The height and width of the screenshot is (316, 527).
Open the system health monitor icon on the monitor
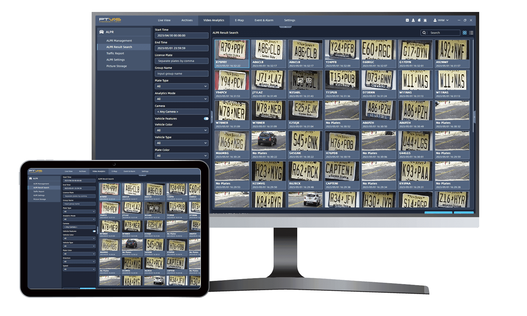pyautogui.click(x=407, y=20)
